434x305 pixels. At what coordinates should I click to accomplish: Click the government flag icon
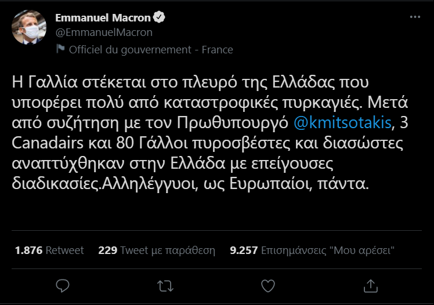(x=60, y=49)
